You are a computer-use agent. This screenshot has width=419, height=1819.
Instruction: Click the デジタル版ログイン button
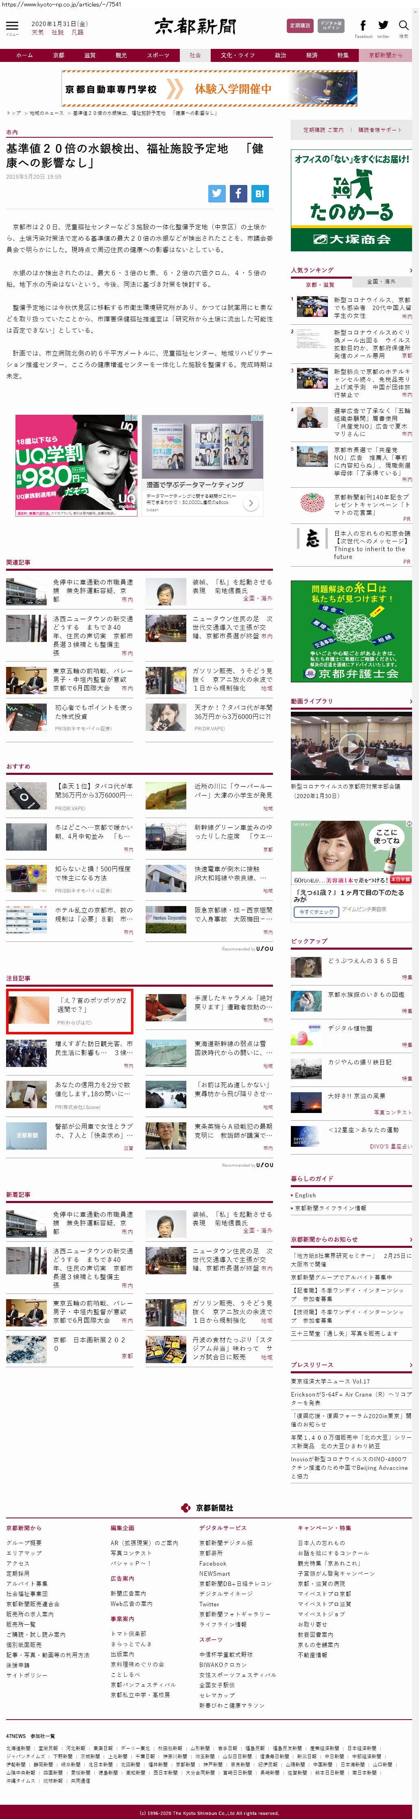click(x=331, y=25)
